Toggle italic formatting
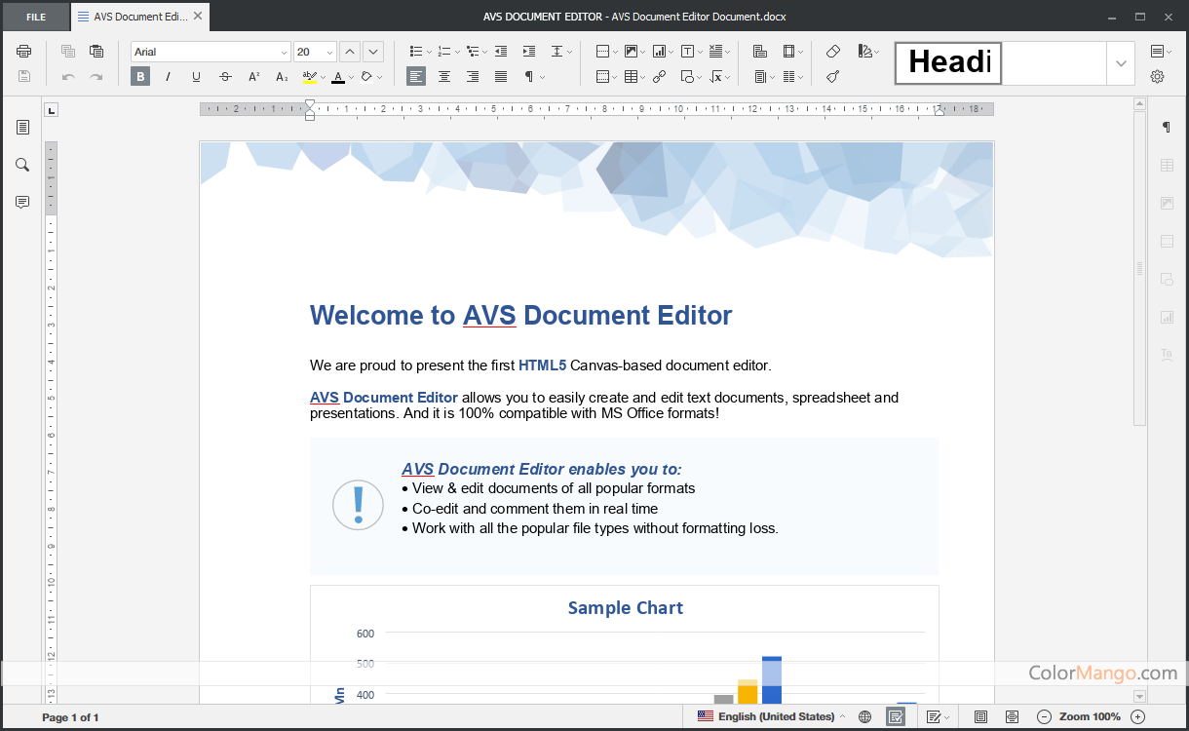 click(169, 76)
